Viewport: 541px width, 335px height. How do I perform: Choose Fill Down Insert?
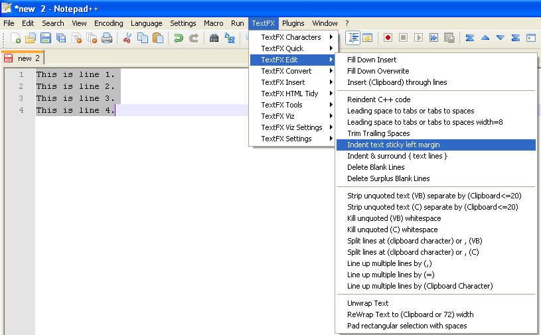click(x=436, y=60)
